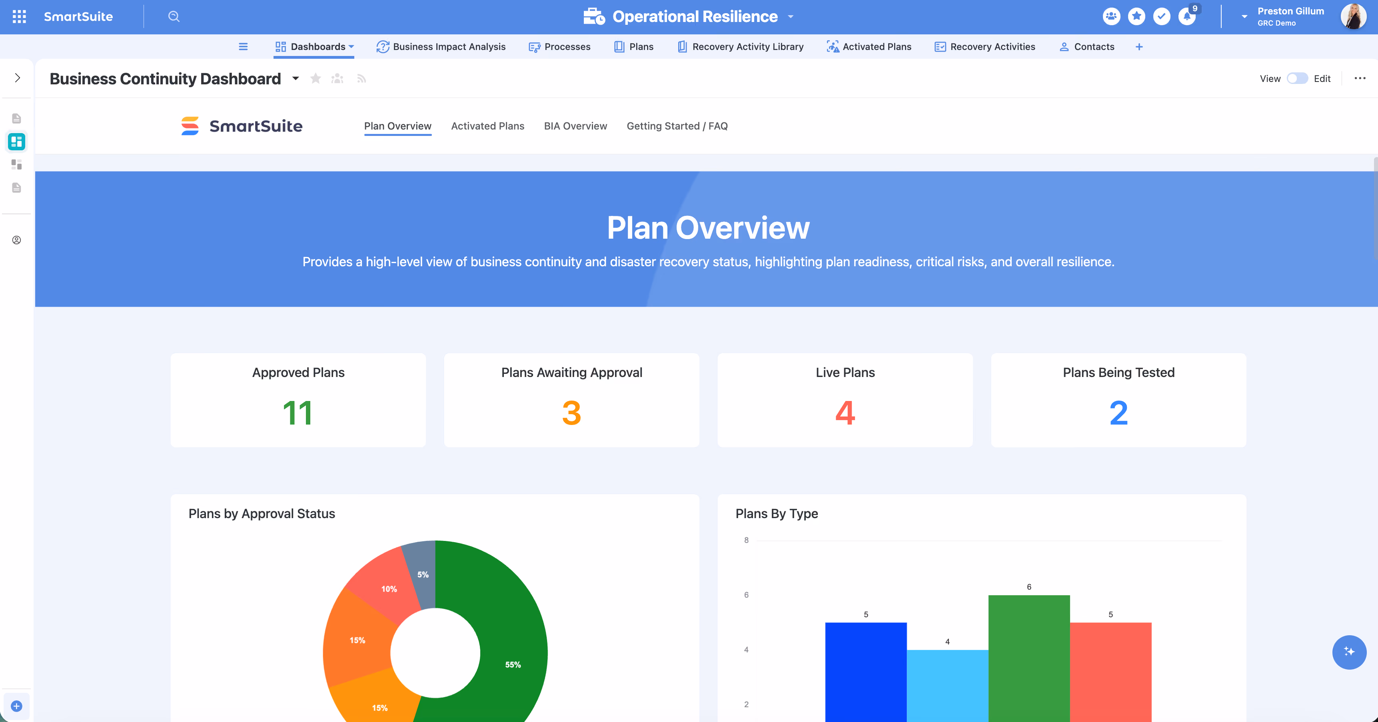Open the Activated Plans app tab in top navigation
1378x722 pixels.
tap(869, 47)
